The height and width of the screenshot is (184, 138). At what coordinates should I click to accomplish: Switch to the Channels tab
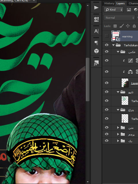point(133,3)
